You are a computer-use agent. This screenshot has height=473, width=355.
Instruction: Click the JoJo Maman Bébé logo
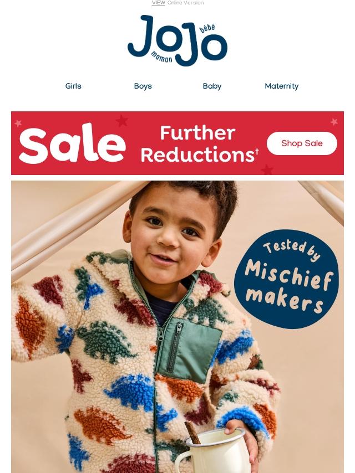point(177,40)
